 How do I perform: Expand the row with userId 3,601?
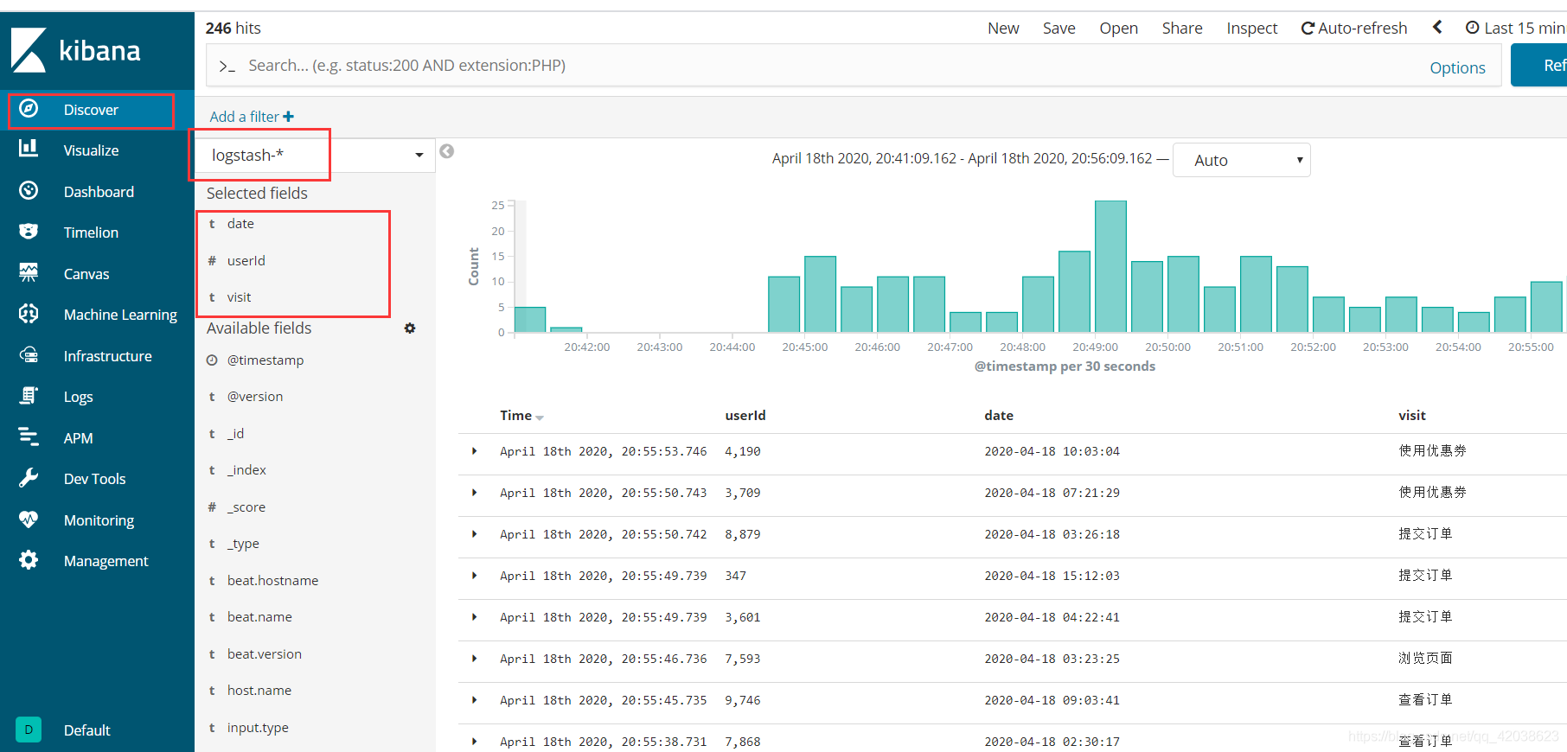click(x=474, y=617)
